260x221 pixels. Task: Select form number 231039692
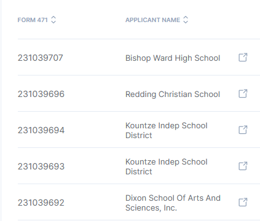point(41,203)
